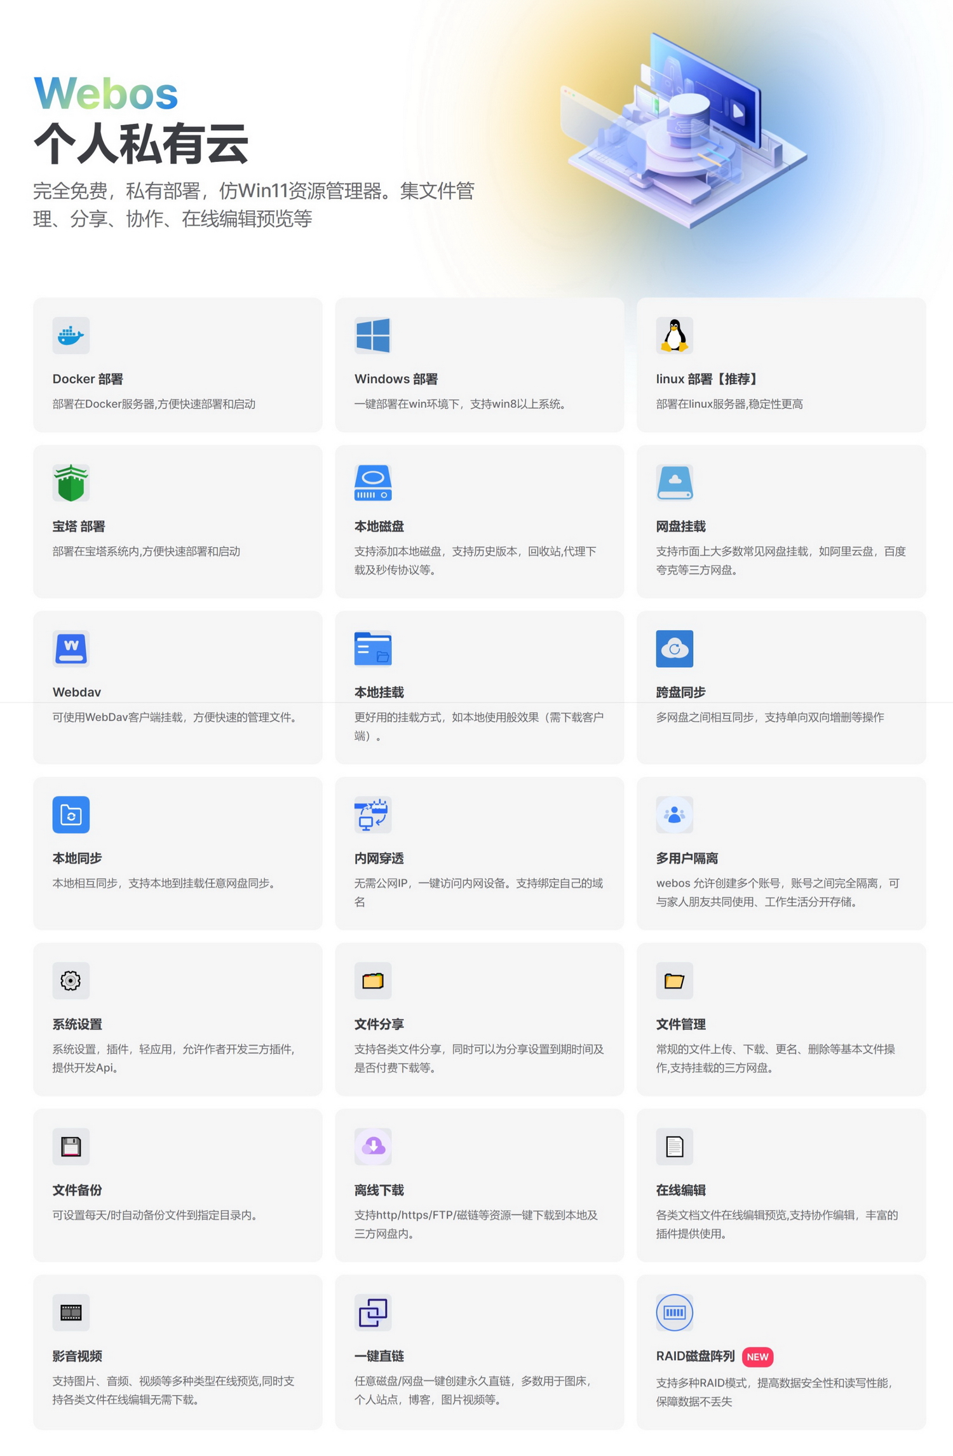
Task: Click the 系统设置 gear icon
Action: [71, 980]
